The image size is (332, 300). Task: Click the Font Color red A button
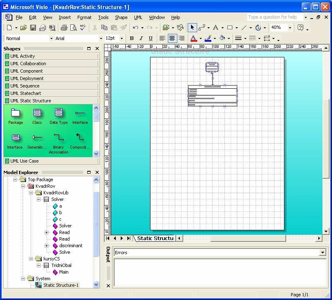[x=193, y=38]
